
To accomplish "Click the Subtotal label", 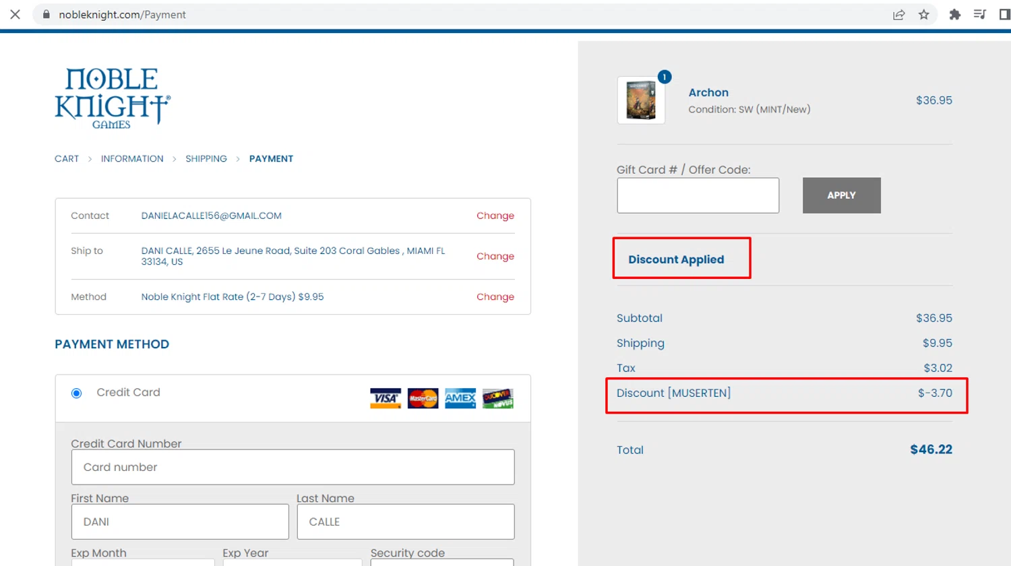I will (640, 318).
